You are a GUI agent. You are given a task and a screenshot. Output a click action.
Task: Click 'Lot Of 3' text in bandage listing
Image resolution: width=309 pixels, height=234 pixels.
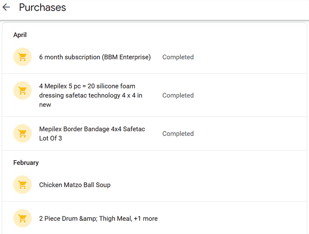[50, 138]
